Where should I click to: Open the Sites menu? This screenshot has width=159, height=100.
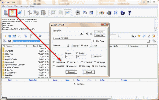(x=16, y=6)
